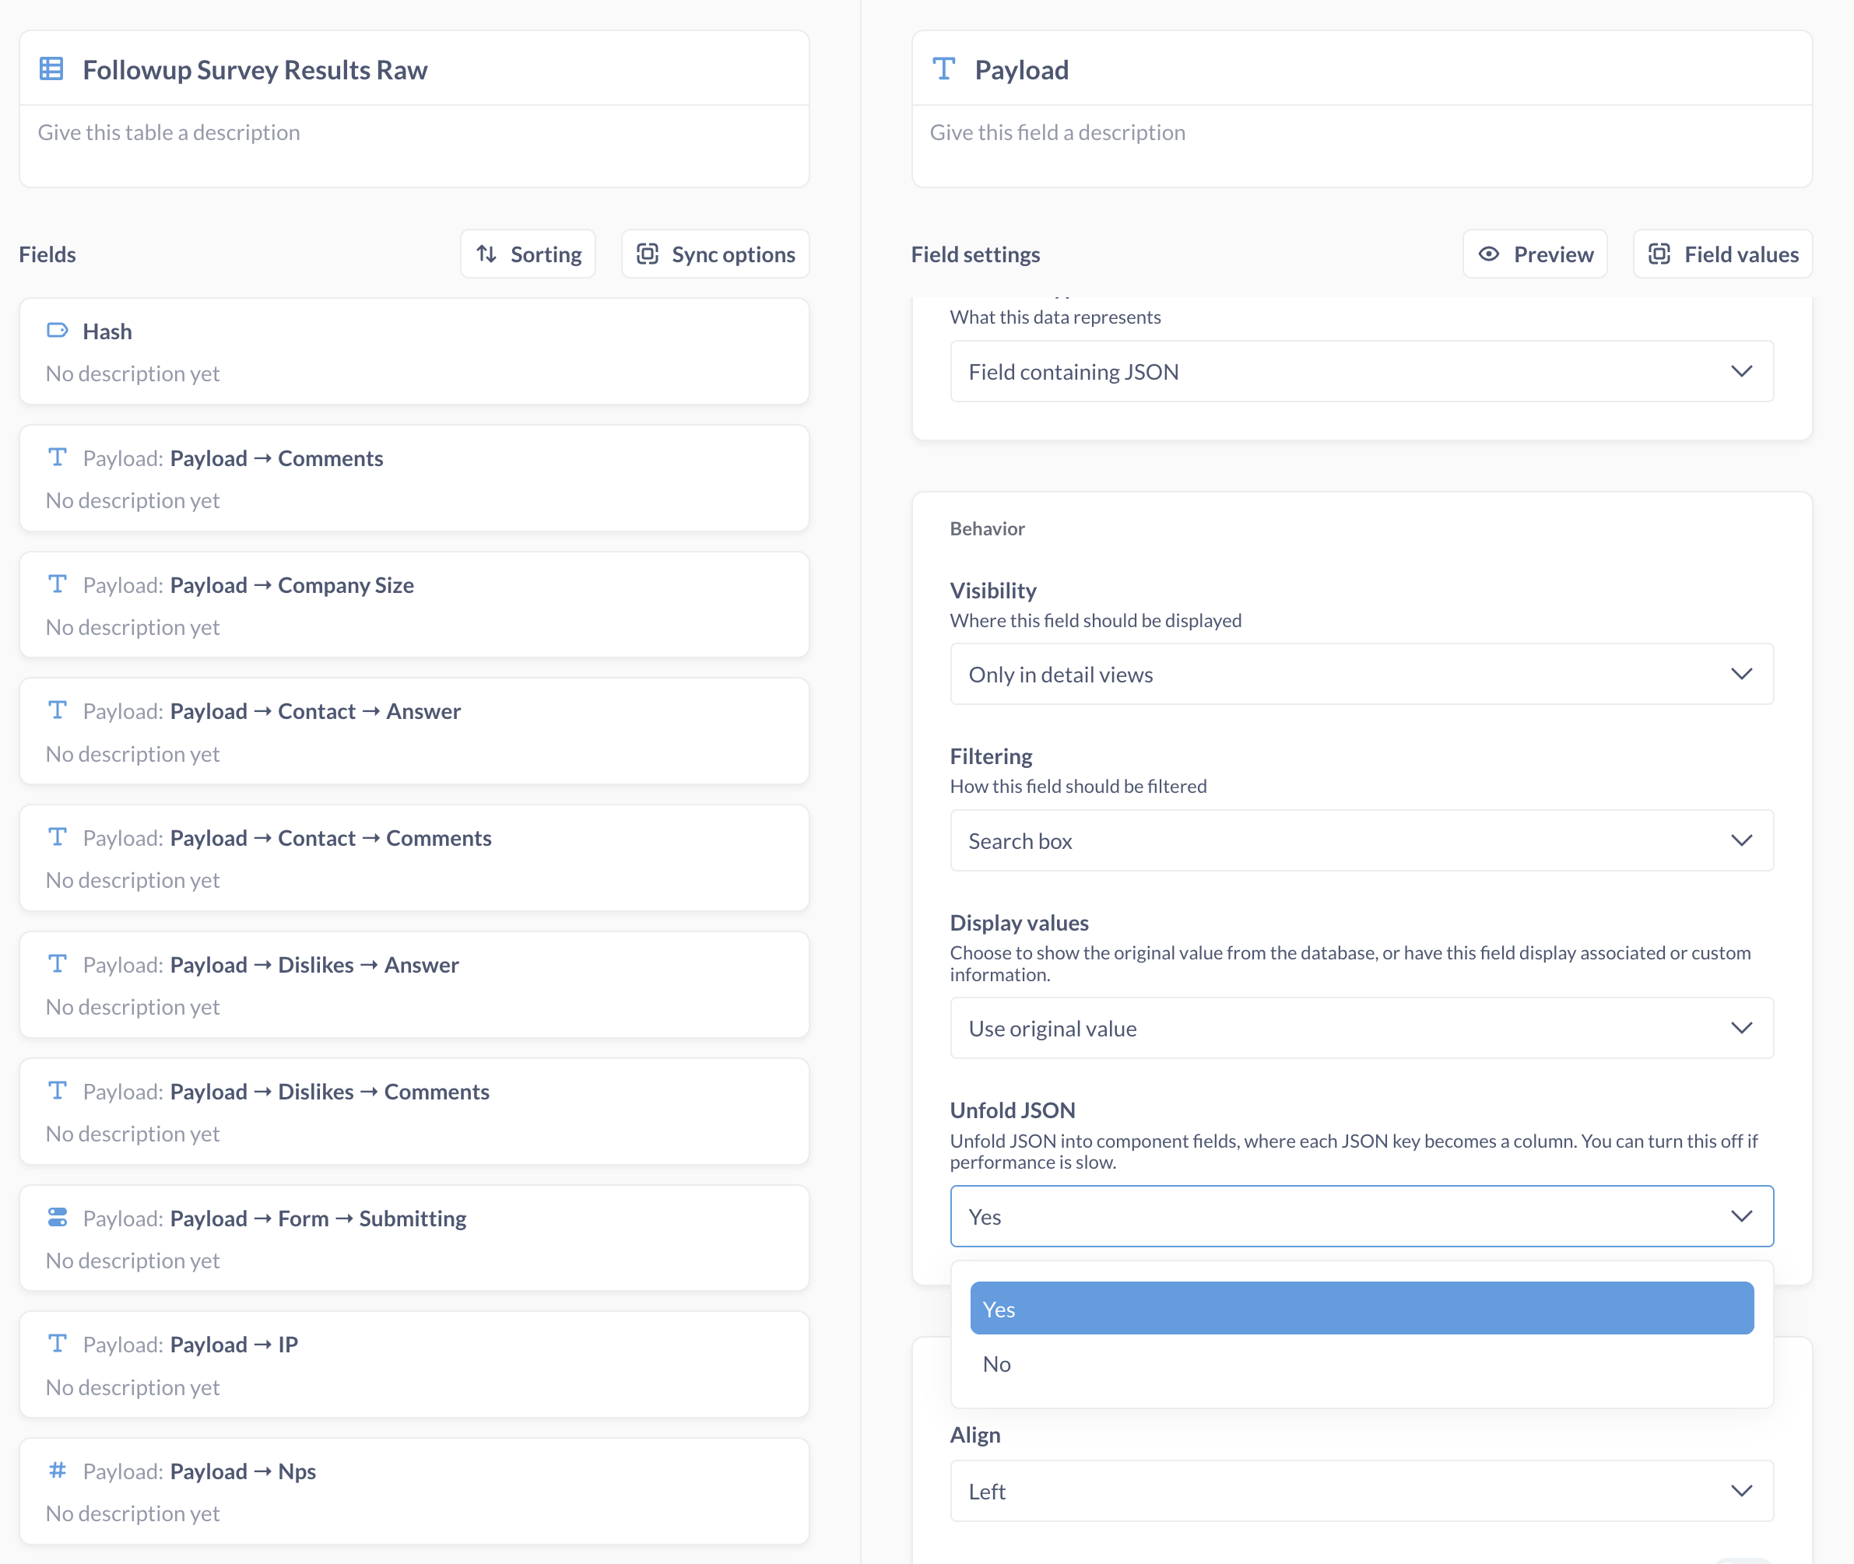Select the highlighted Yes option
This screenshot has width=1854, height=1564.
(1361, 1308)
